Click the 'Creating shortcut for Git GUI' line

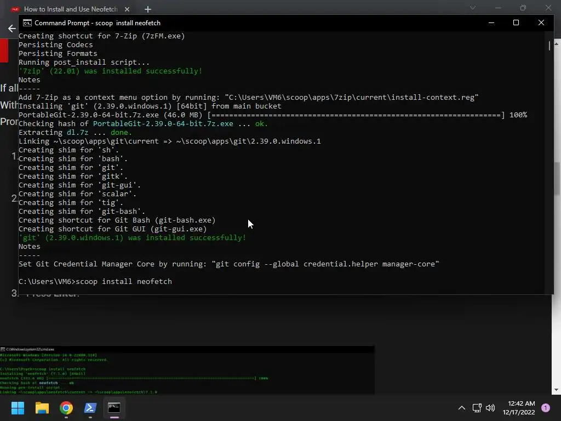pos(113,229)
